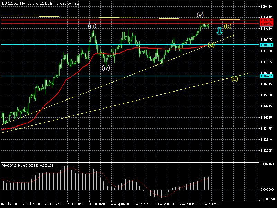Click the 1.14110 price scale value

266,118
